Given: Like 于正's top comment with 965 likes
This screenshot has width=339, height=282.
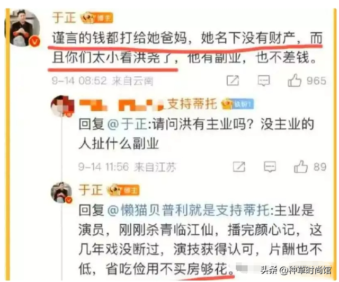Looking at the screenshot, I should tap(295, 80).
